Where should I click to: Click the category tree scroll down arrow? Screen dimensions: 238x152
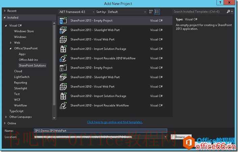click(54, 118)
